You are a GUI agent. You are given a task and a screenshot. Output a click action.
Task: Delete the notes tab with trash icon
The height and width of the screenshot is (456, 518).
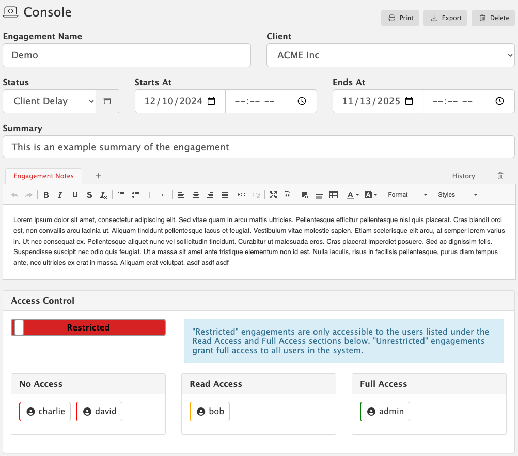tap(500, 176)
